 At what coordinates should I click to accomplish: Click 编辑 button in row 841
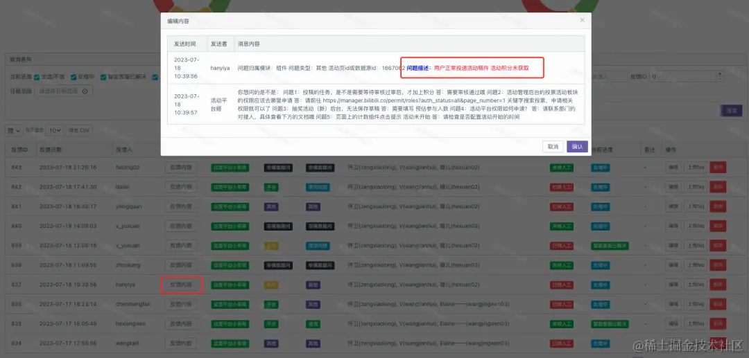(673, 206)
